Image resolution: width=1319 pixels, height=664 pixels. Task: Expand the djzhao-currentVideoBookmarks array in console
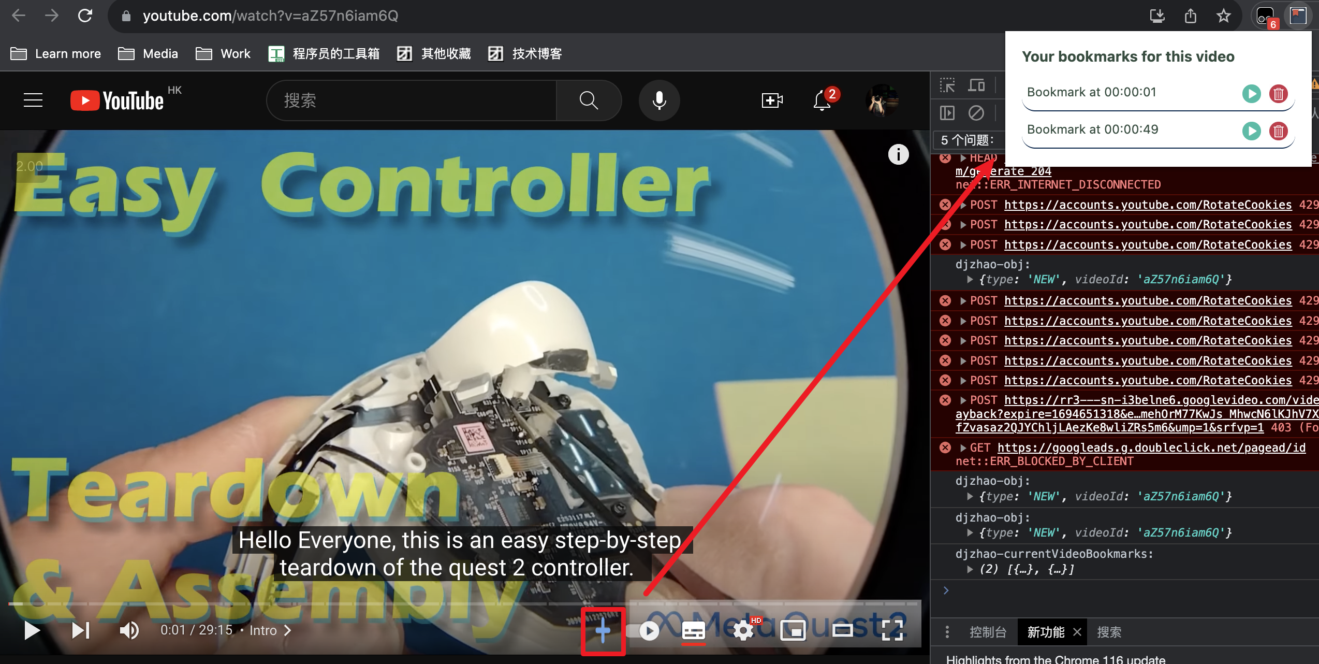pos(970,569)
